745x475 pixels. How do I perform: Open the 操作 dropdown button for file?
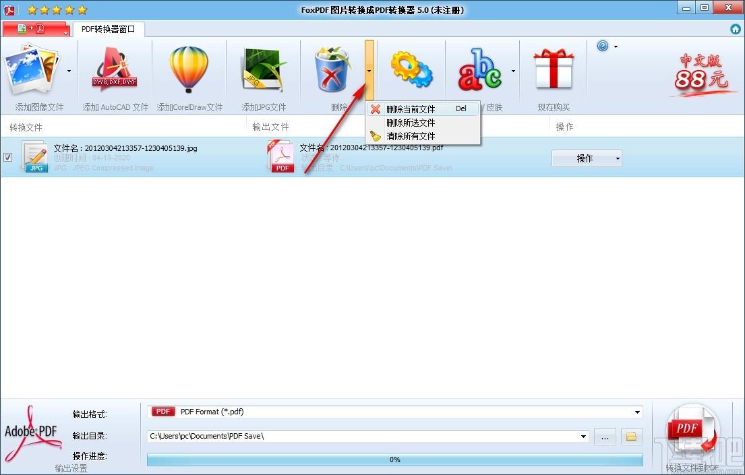click(587, 158)
